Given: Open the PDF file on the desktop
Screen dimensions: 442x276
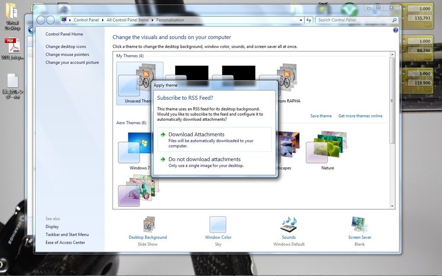Looking at the screenshot, I should tap(12, 46).
